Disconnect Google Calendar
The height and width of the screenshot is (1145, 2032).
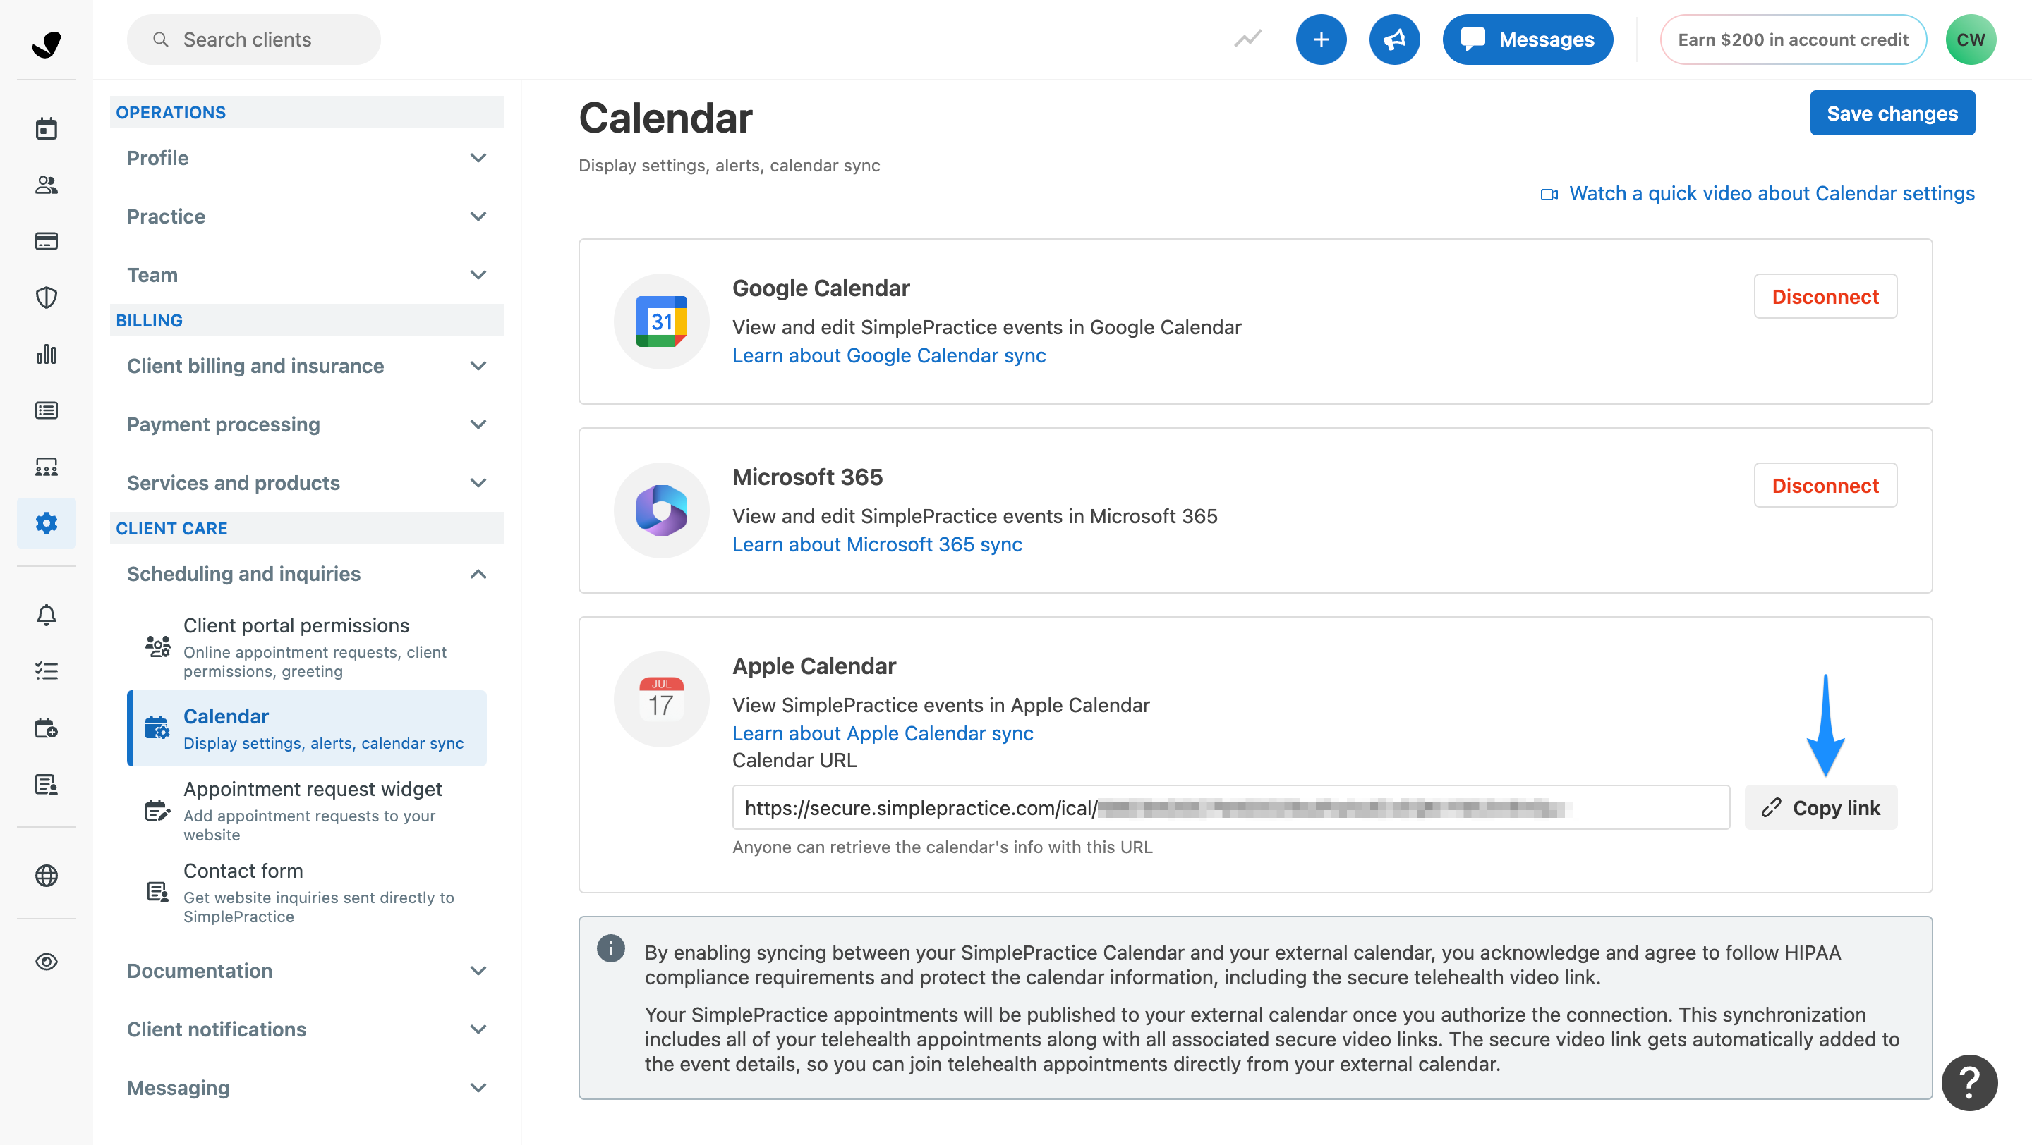1825,296
